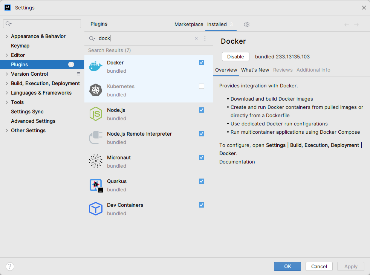Viewport: 370px width, 275px height.
Task: Open plugin search options menu
Action: tap(205, 38)
